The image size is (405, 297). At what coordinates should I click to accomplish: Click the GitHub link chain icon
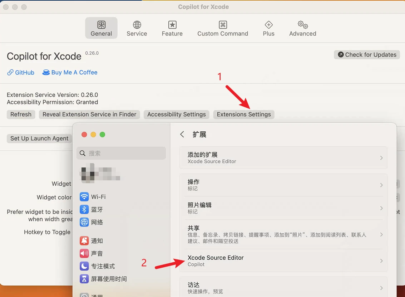[10, 72]
